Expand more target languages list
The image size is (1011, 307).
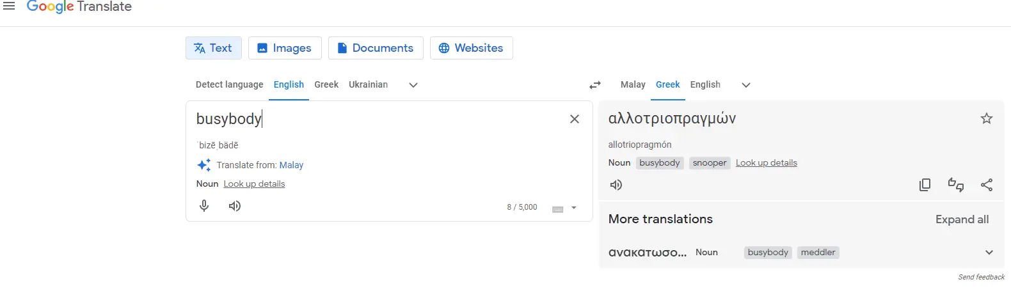click(x=746, y=85)
